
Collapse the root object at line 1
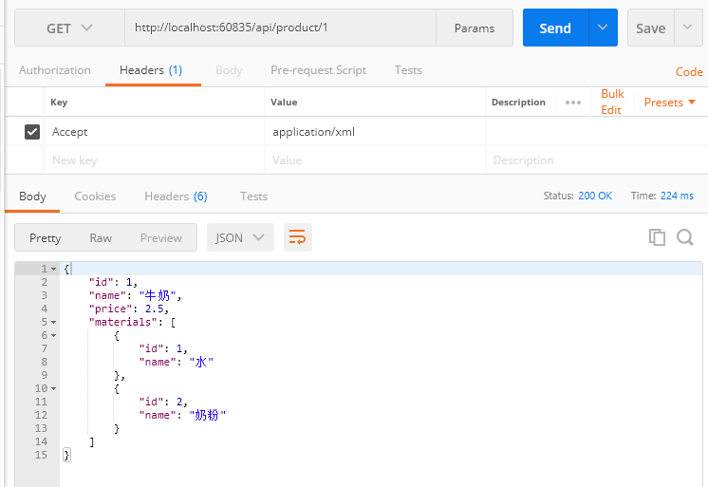(54, 270)
